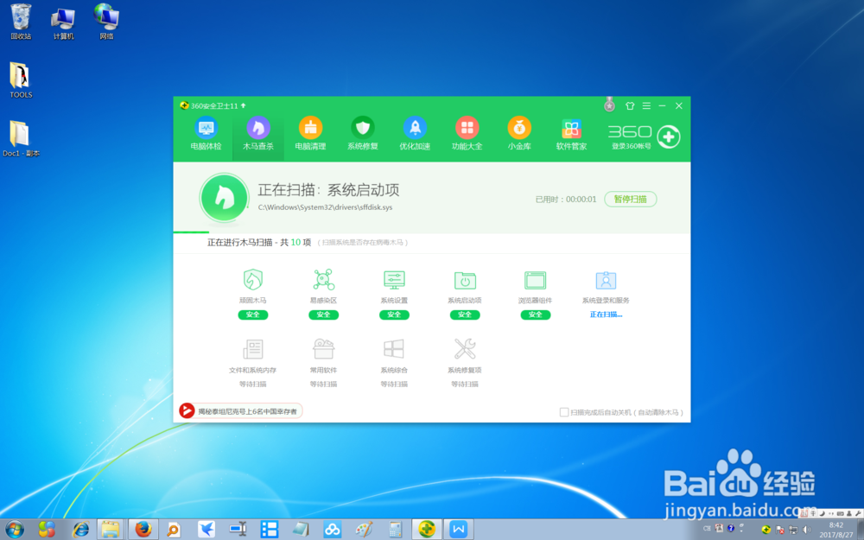Click 安全 badge under 顽固木马
The width and height of the screenshot is (864, 540).
pos(253,314)
